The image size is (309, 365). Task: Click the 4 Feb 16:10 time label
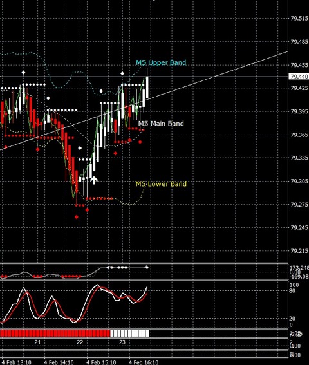(x=144, y=362)
